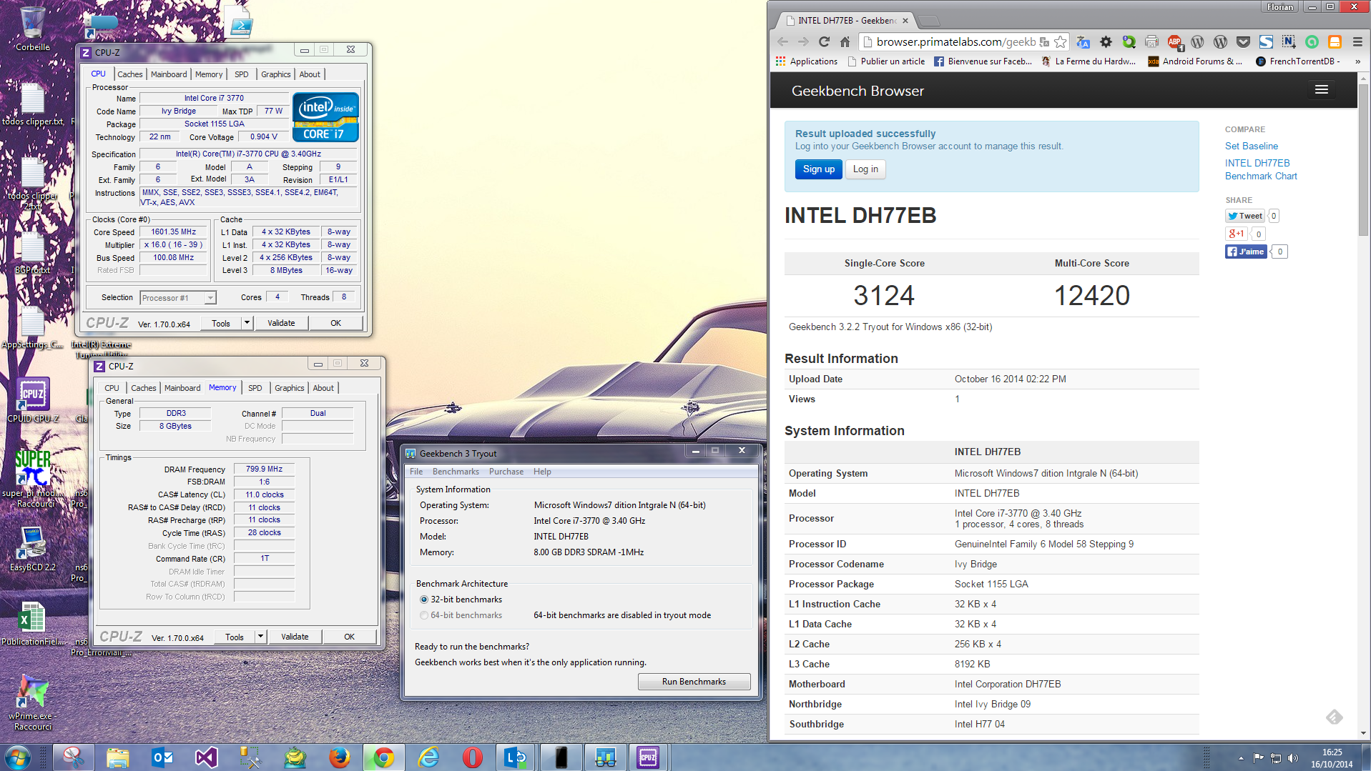Bookmark this page with the star icon

(x=1060, y=42)
